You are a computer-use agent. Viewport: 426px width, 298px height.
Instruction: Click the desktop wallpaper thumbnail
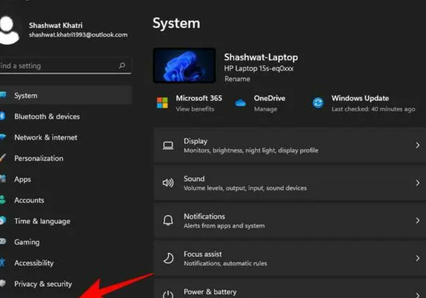click(x=184, y=65)
